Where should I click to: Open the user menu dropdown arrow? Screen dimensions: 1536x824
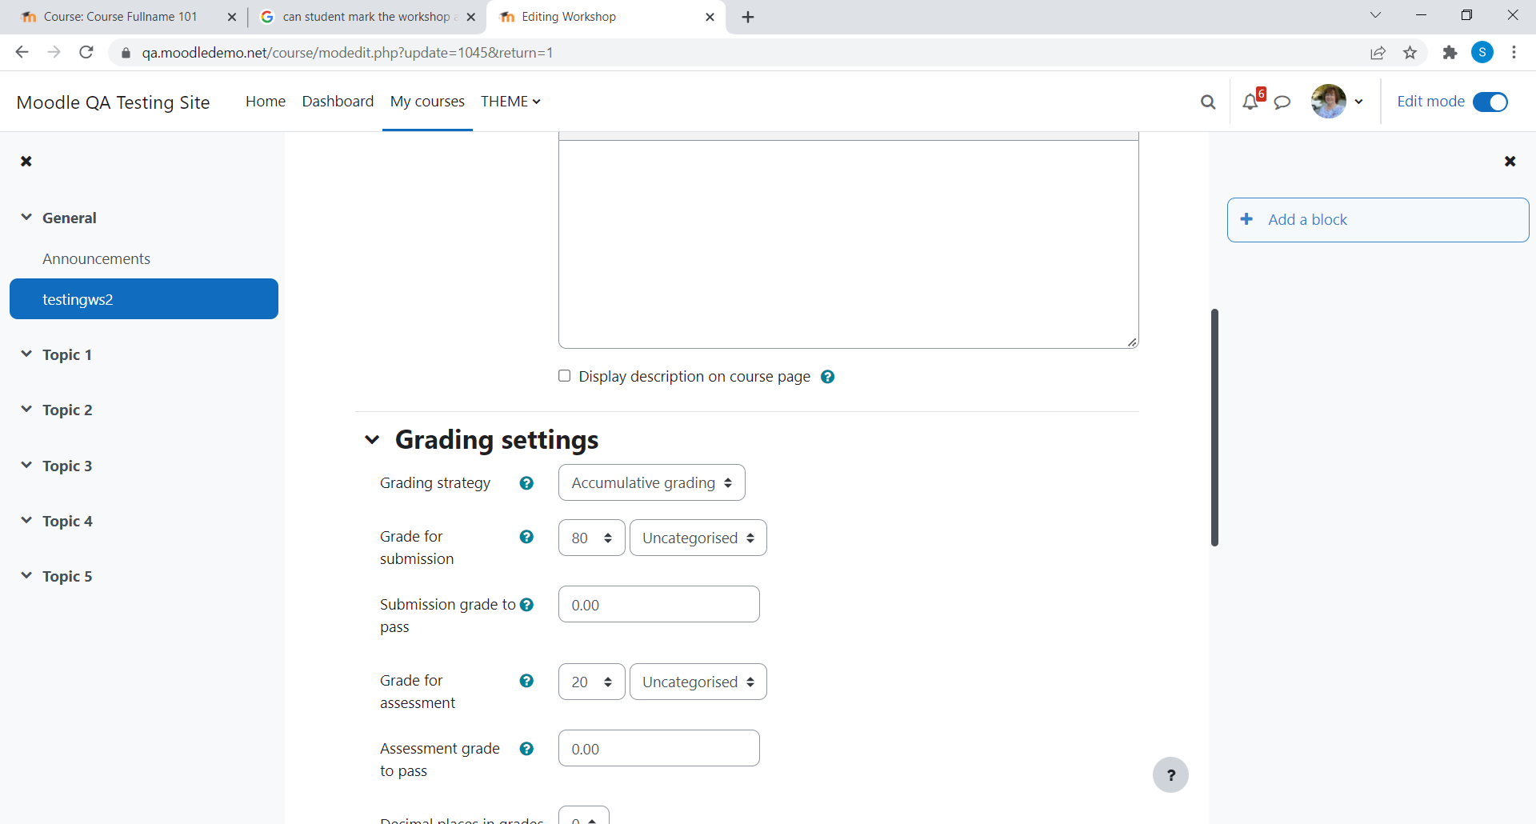tap(1358, 102)
